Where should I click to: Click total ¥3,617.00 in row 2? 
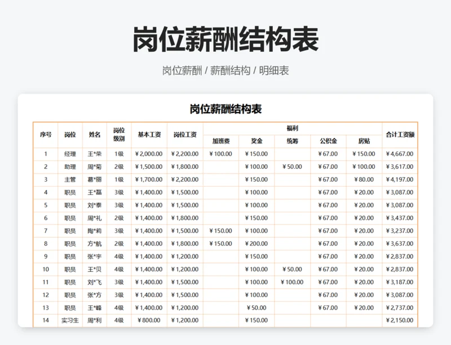(x=400, y=167)
